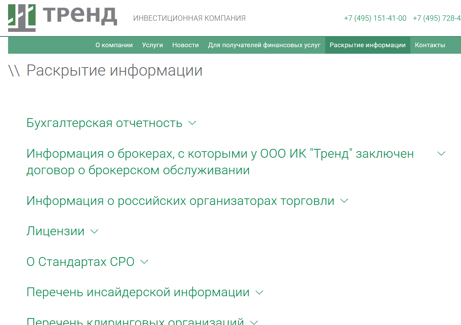The image size is (461, 325).
Task: Open the Услуги menu item
Action: (x=152, y=45)
